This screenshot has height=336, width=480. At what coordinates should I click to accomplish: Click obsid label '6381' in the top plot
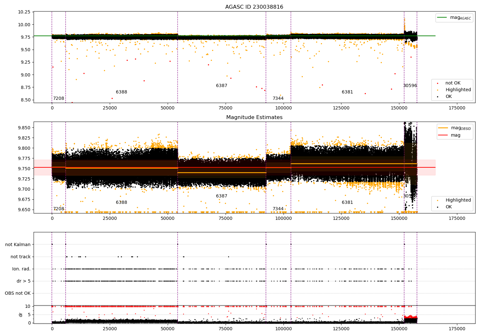(x=347, y=92)
